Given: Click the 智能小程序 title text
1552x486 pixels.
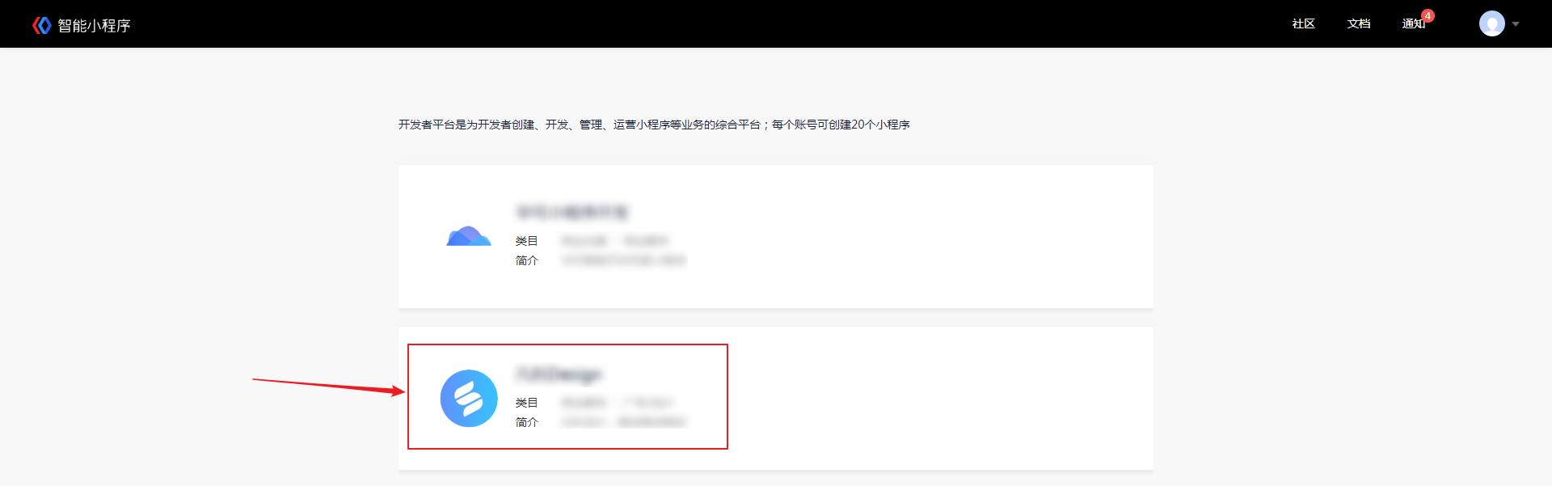Looking at the screenshot, I should [94, 26].
